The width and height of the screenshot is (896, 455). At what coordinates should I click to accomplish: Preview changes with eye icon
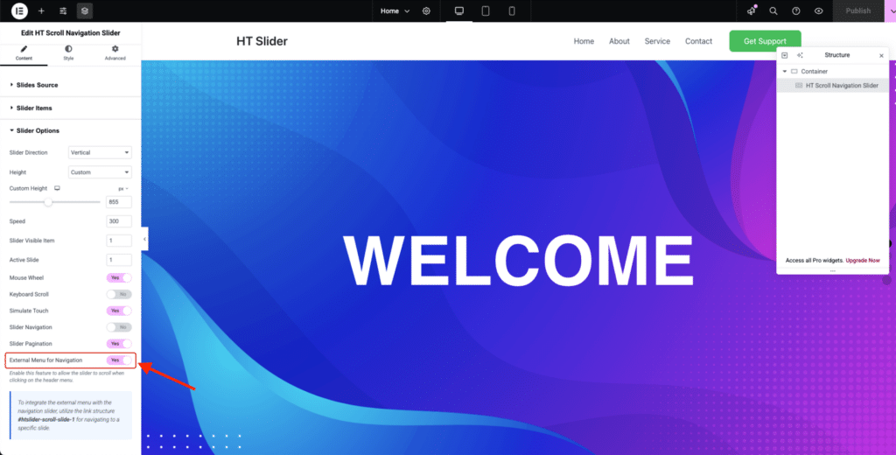(x=818, y=10)
